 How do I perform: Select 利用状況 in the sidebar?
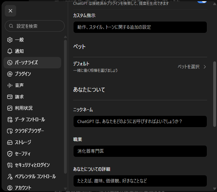click(x=32, y=108)
